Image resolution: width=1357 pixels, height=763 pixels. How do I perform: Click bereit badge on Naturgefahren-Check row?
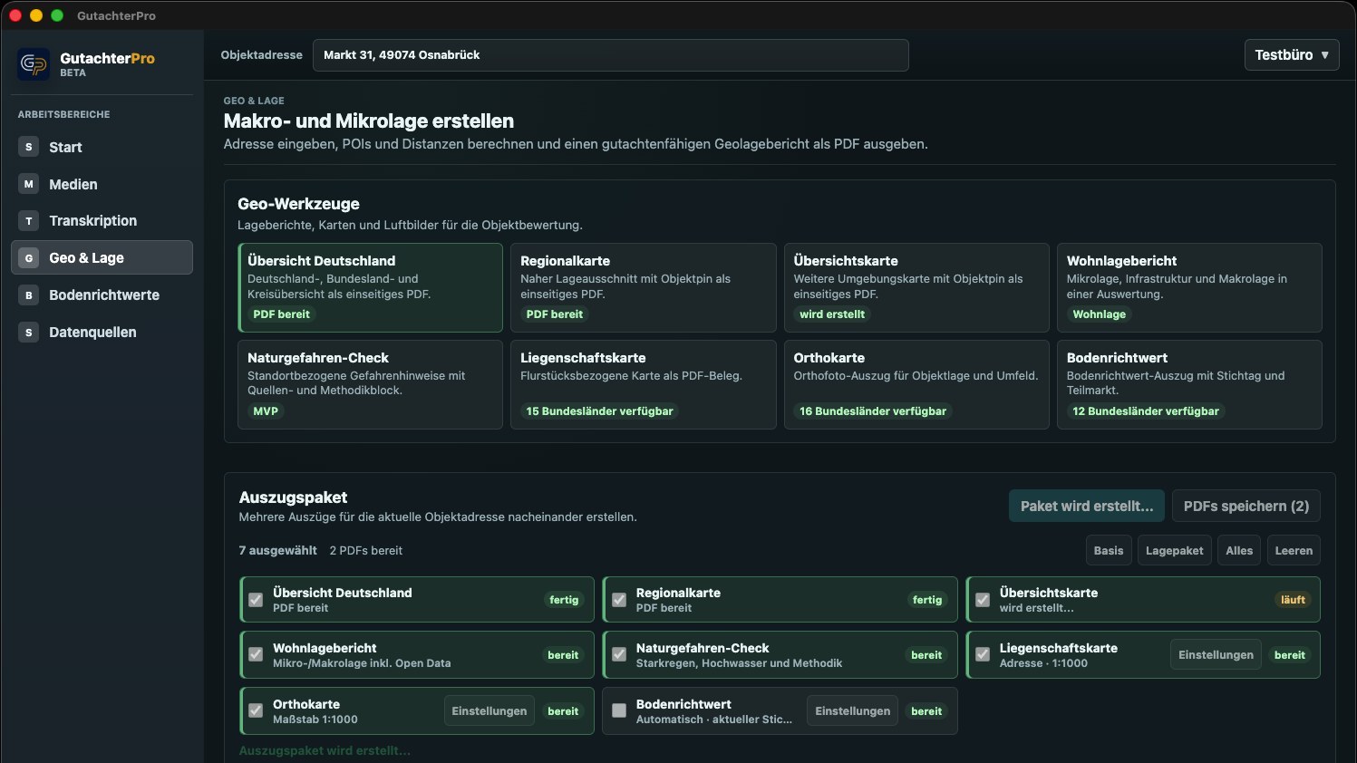926,655
